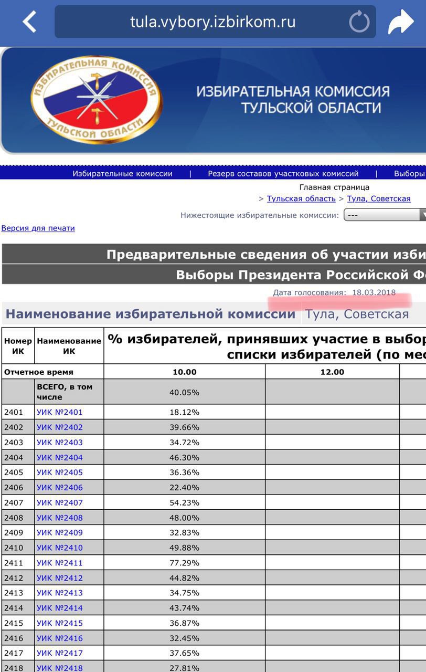Screen dimensions: 426x672
Task: Open УИК №2408 link
Action: pos(60,518)
